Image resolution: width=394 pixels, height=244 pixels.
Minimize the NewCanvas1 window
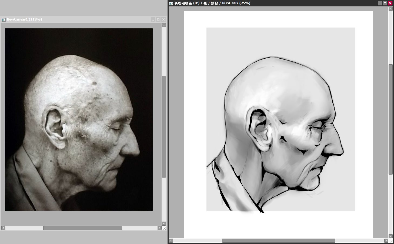(153, 19)
